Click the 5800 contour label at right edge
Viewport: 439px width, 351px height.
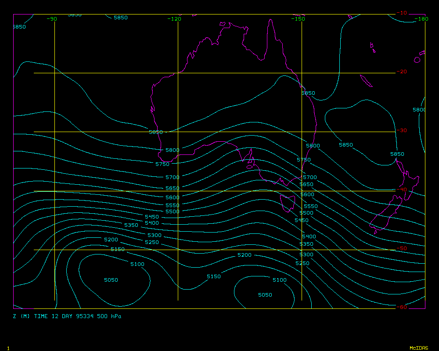[x=419, y=110]
